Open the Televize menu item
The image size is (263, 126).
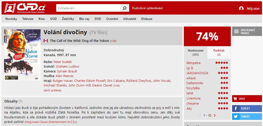[28, 19]
